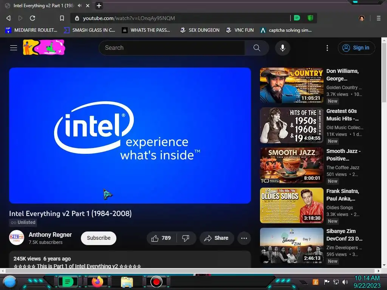Click the Sign in button
The image size is (387, 290).
pyautogui.click(x=356, y=48)
